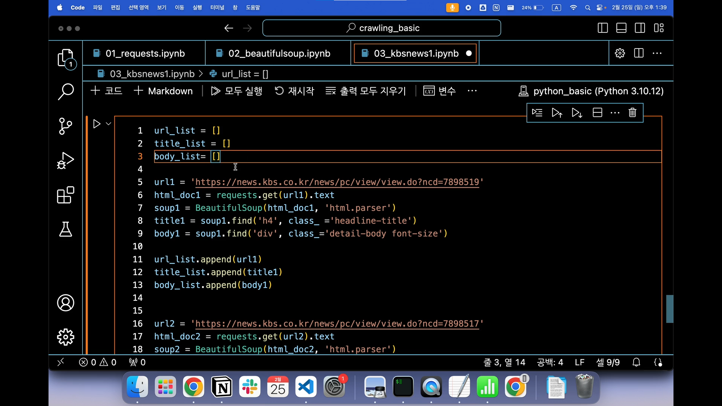Toggle the secondary sidebar layout button
The image size is (722, 406).
640,28
